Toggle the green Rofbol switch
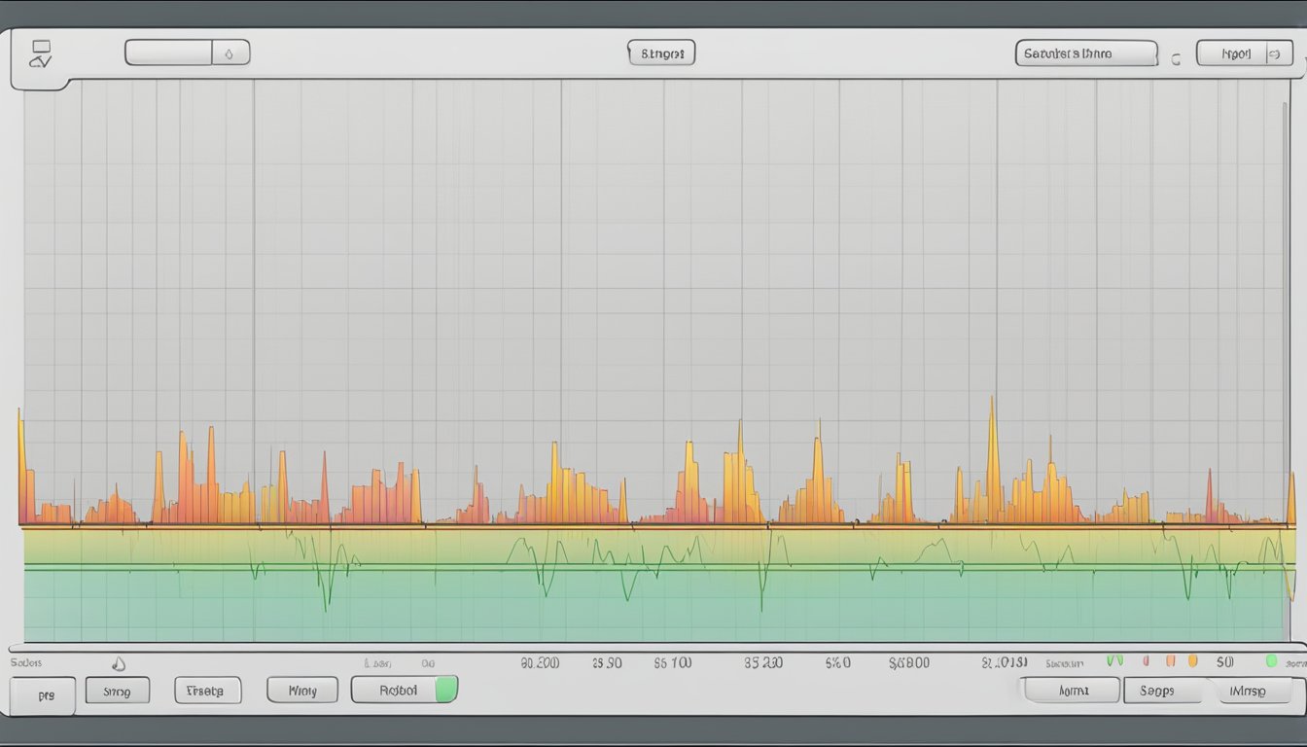Viewport: 1307px width, 747px height. coord(445,690)
